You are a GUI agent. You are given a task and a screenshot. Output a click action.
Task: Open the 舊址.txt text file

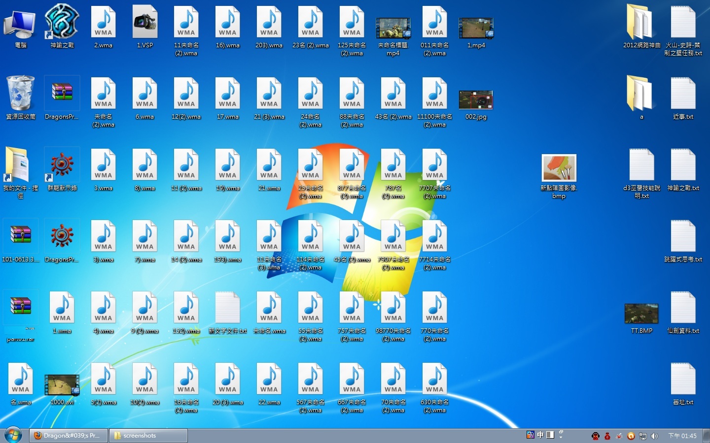683,384
